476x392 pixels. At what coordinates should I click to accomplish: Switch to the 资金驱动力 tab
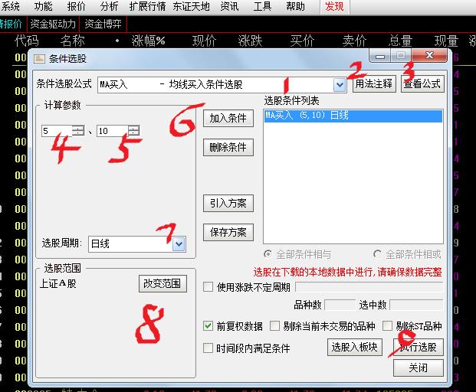click(x=53, y=24)
